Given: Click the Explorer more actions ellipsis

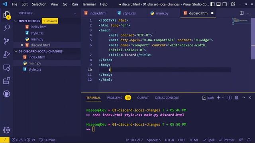Looking at the screenshot, I should click(x=75, y=13).
